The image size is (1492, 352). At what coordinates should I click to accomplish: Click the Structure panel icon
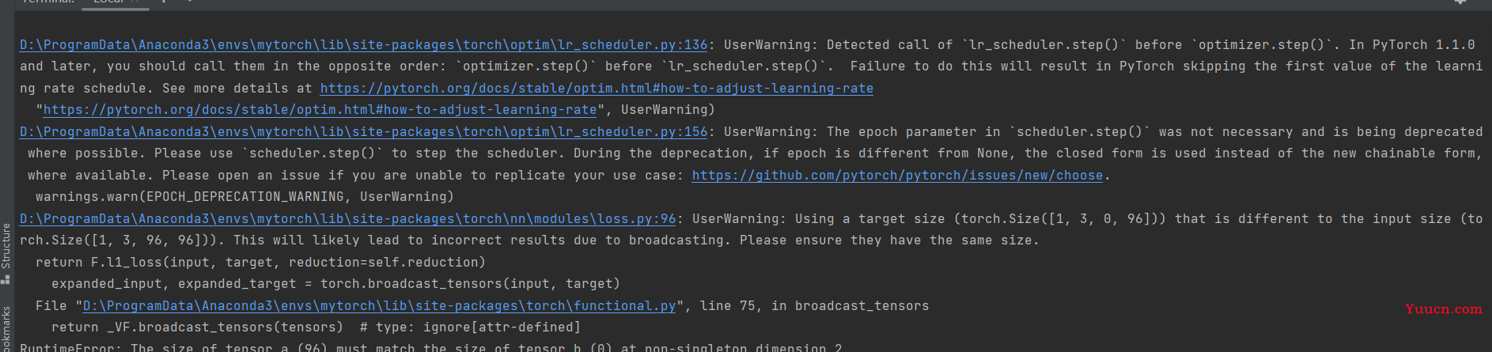click(x=6, y=278)
